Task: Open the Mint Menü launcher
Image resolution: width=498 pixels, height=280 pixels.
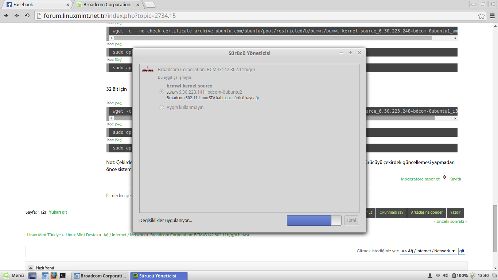Action: point(13,276)
